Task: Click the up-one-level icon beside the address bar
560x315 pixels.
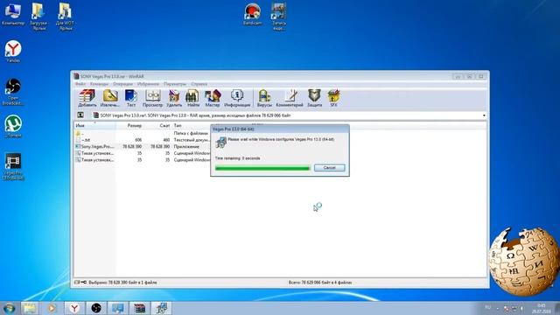Action: point(80,115)
